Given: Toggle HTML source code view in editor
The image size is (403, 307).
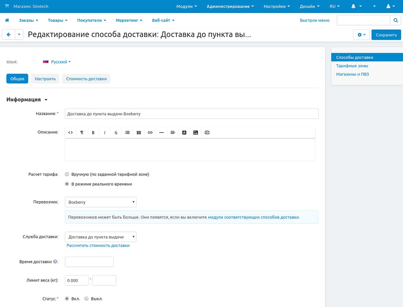Looking at the screenshot, I should tap(71, 133).
